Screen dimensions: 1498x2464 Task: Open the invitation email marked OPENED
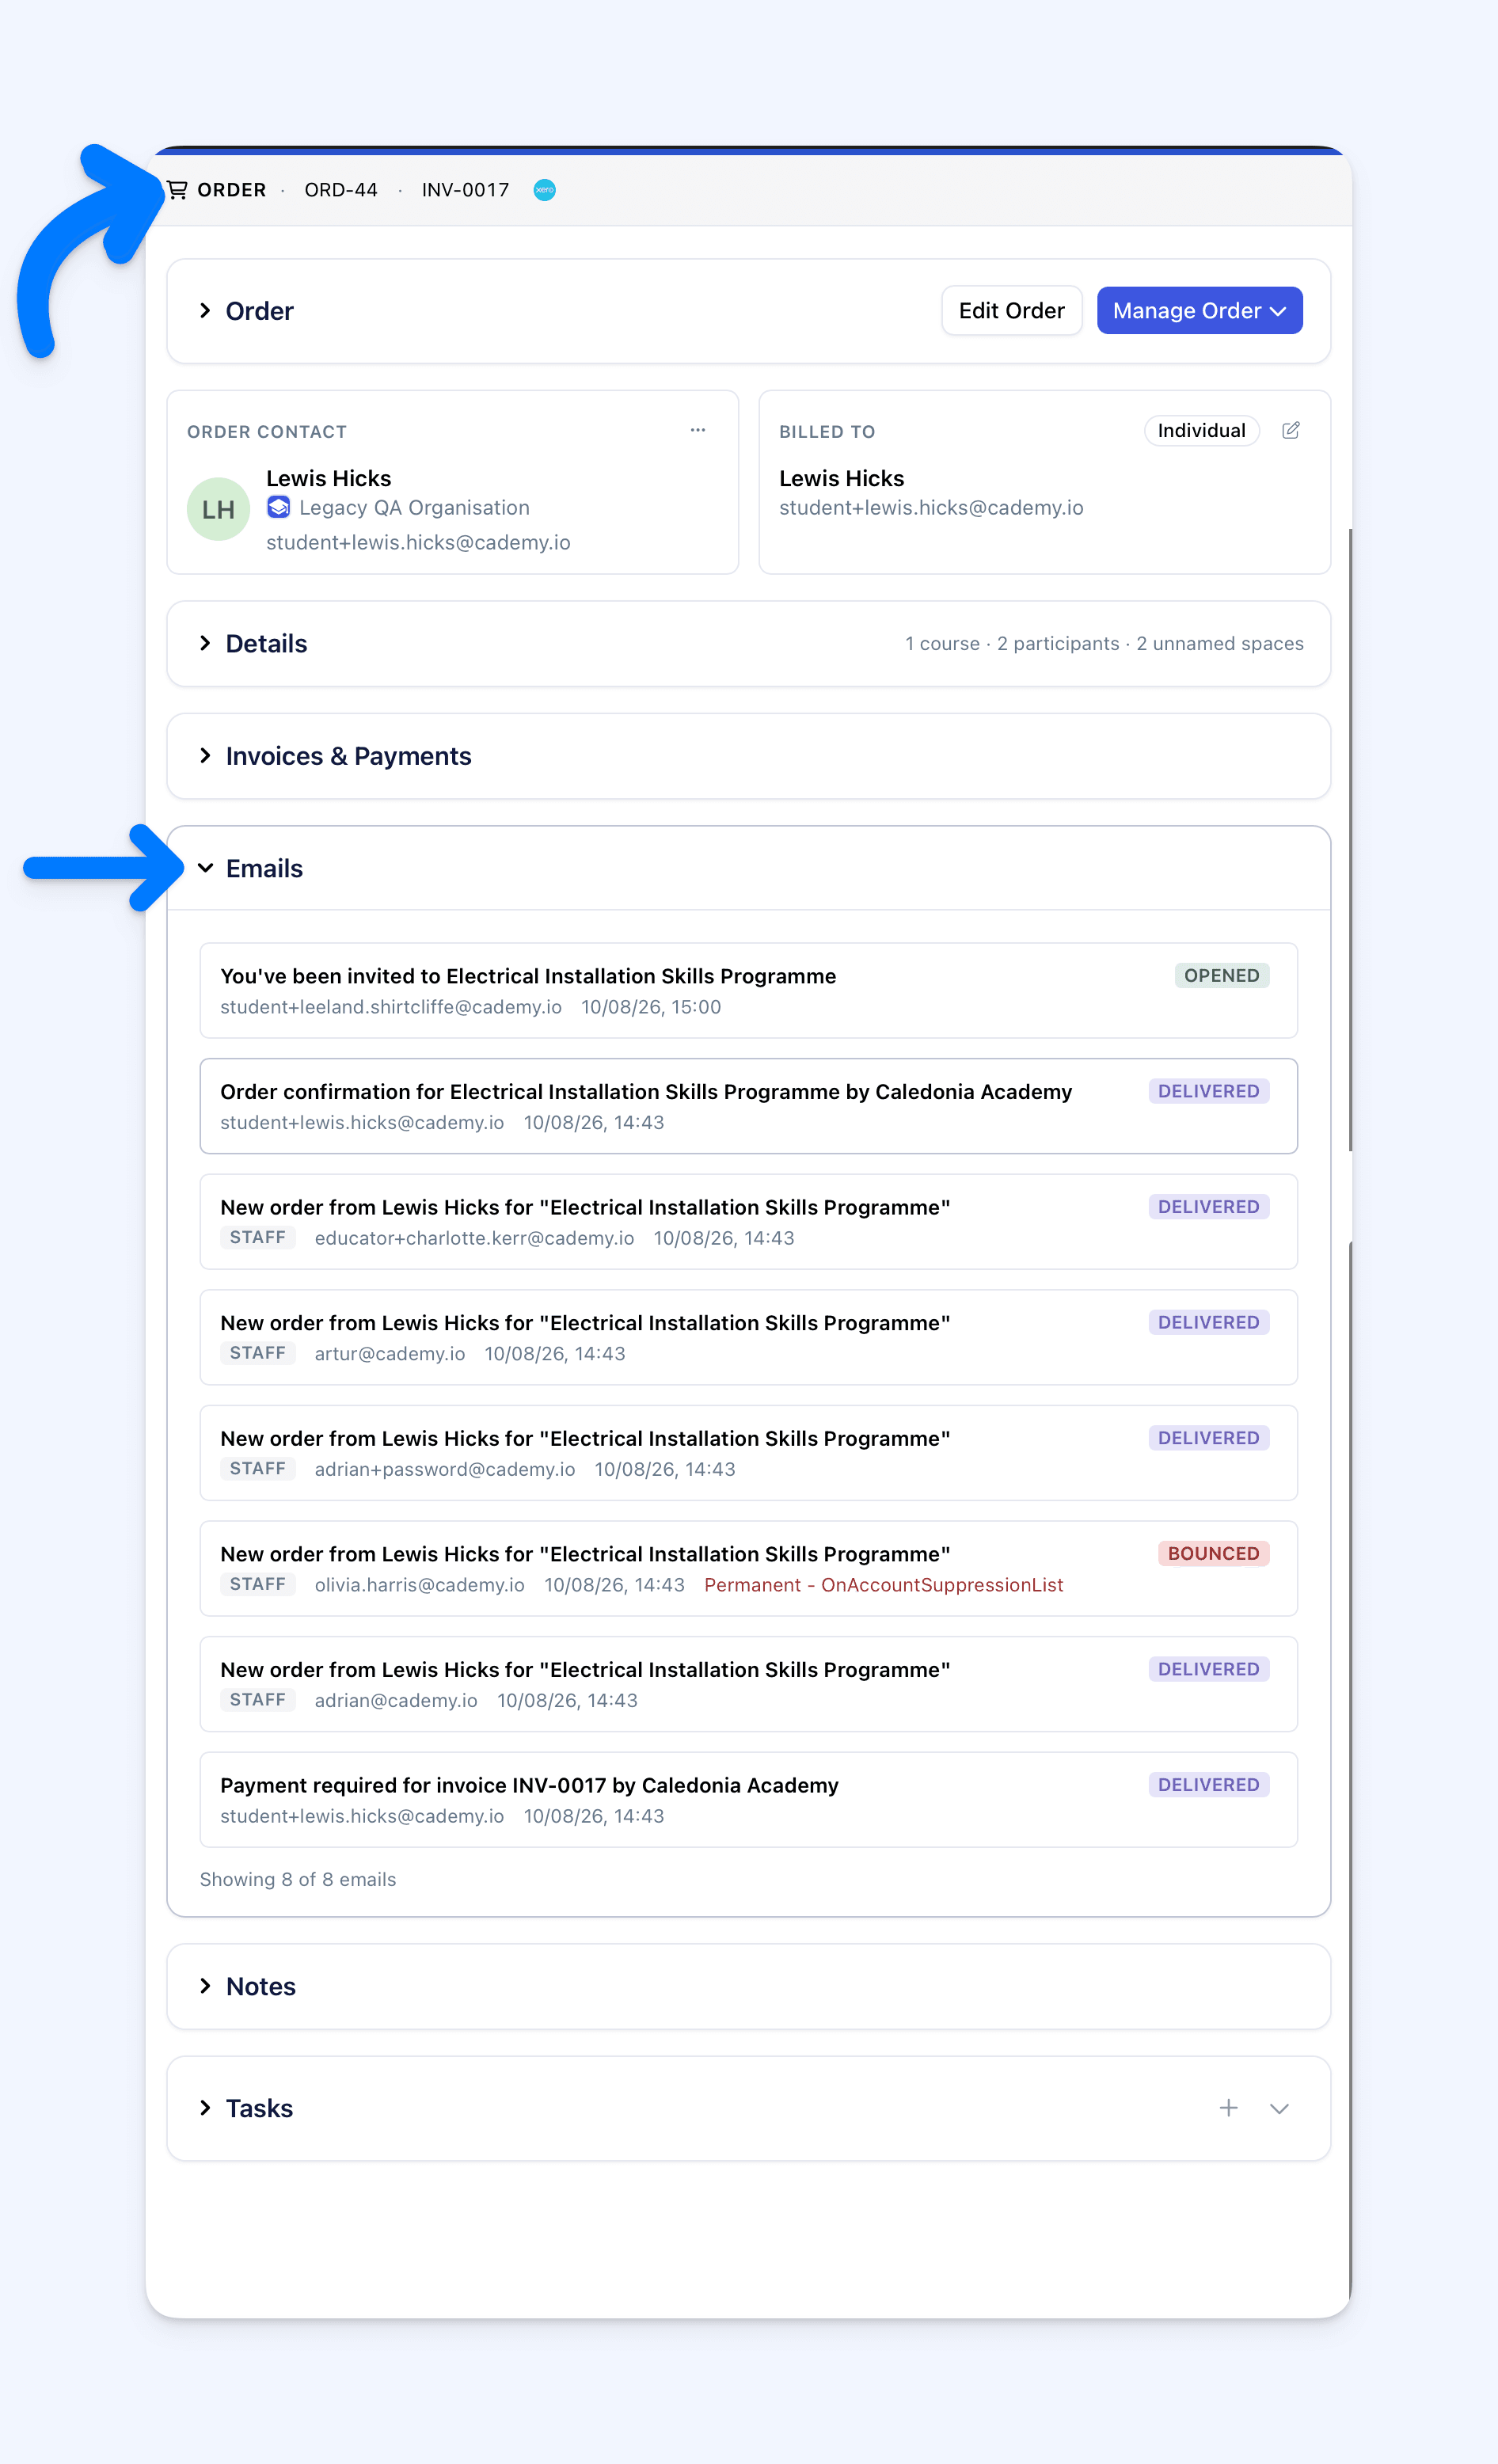pyautogui.click(x=748, y=990)
